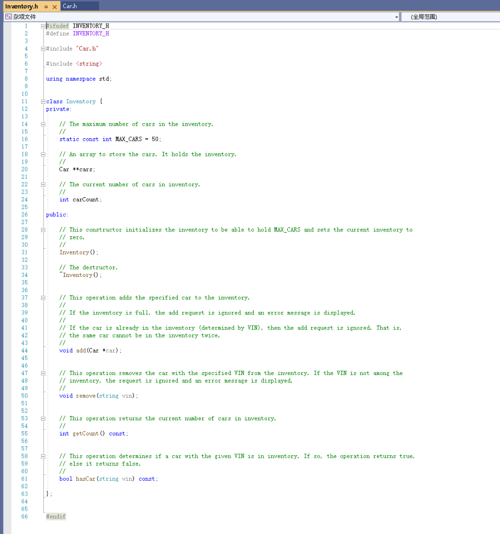Screen dimensions: 500x534
Task: Collapse comment above carCount declaration
Action: pyautogui.click(x=42, y=184)
